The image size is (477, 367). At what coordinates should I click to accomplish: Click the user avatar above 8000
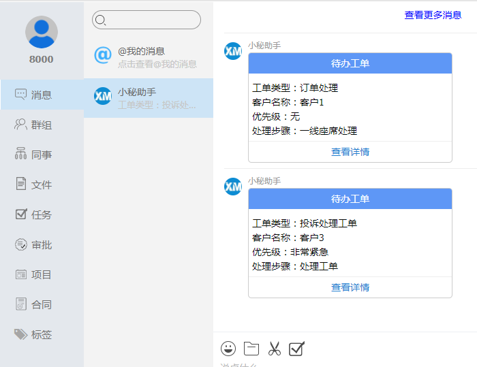(42, 32)
